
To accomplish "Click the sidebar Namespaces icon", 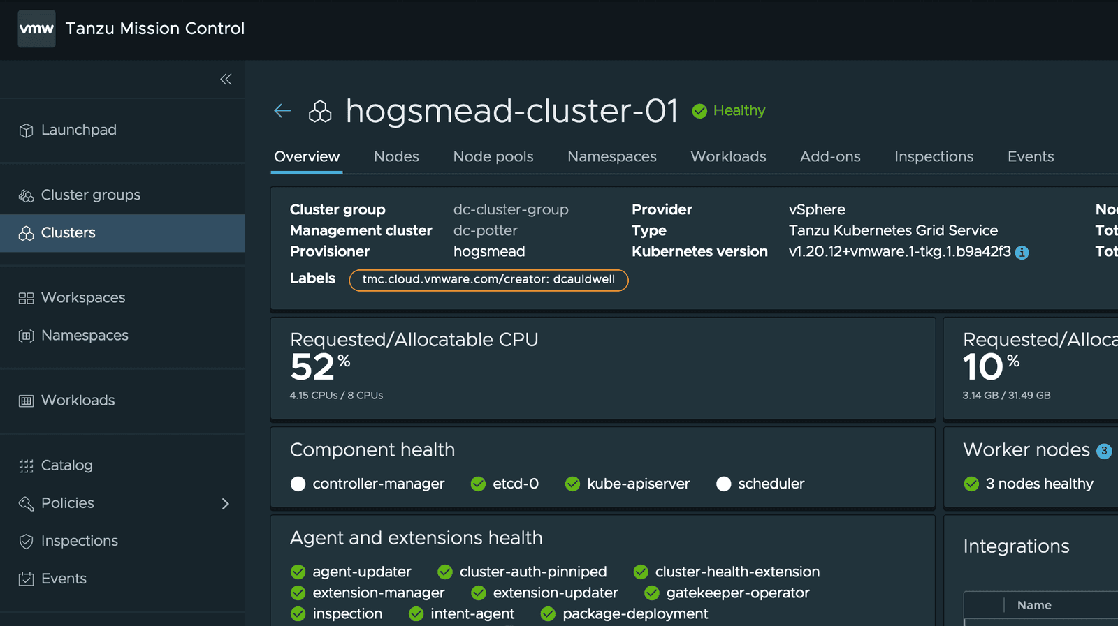I will (27, 336).
